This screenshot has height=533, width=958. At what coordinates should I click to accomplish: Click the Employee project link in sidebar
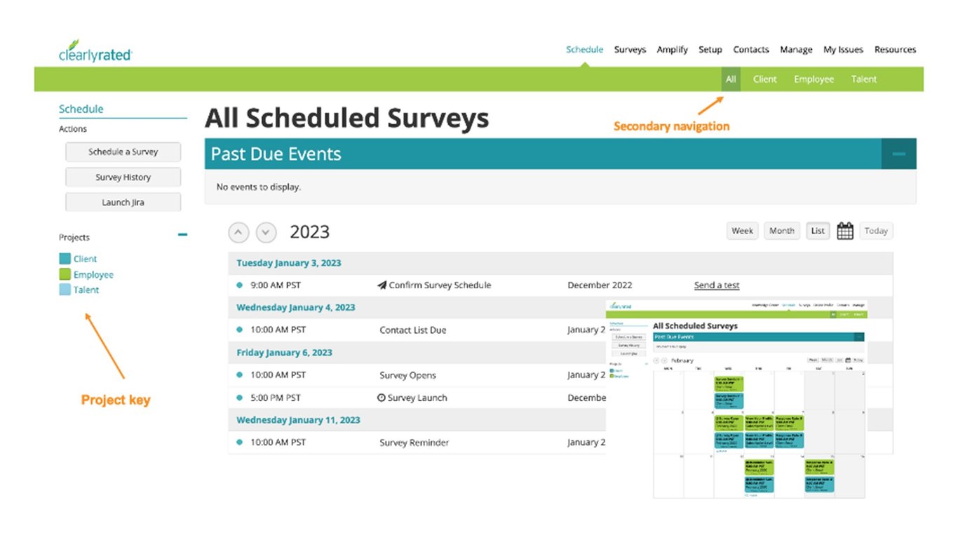tap(93, 275)
